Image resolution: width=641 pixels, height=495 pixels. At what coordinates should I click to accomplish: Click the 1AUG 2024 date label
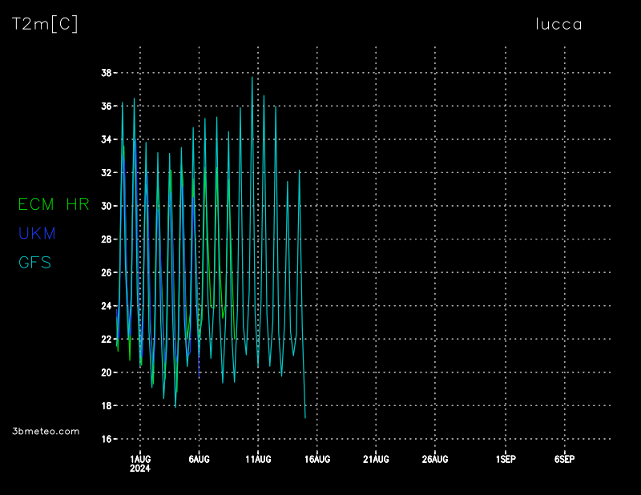click(140, 463)
